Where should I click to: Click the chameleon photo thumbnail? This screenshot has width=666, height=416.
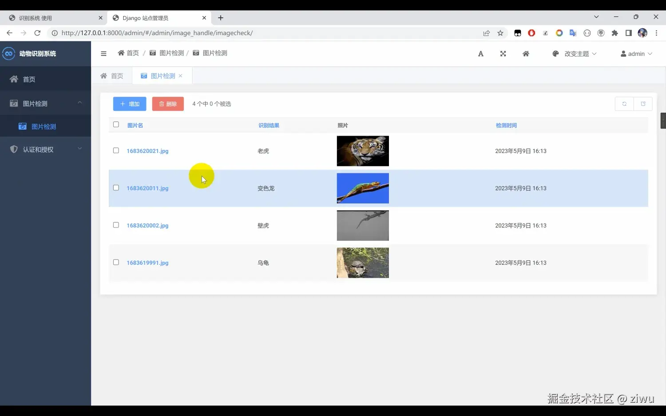coord(363,188)
